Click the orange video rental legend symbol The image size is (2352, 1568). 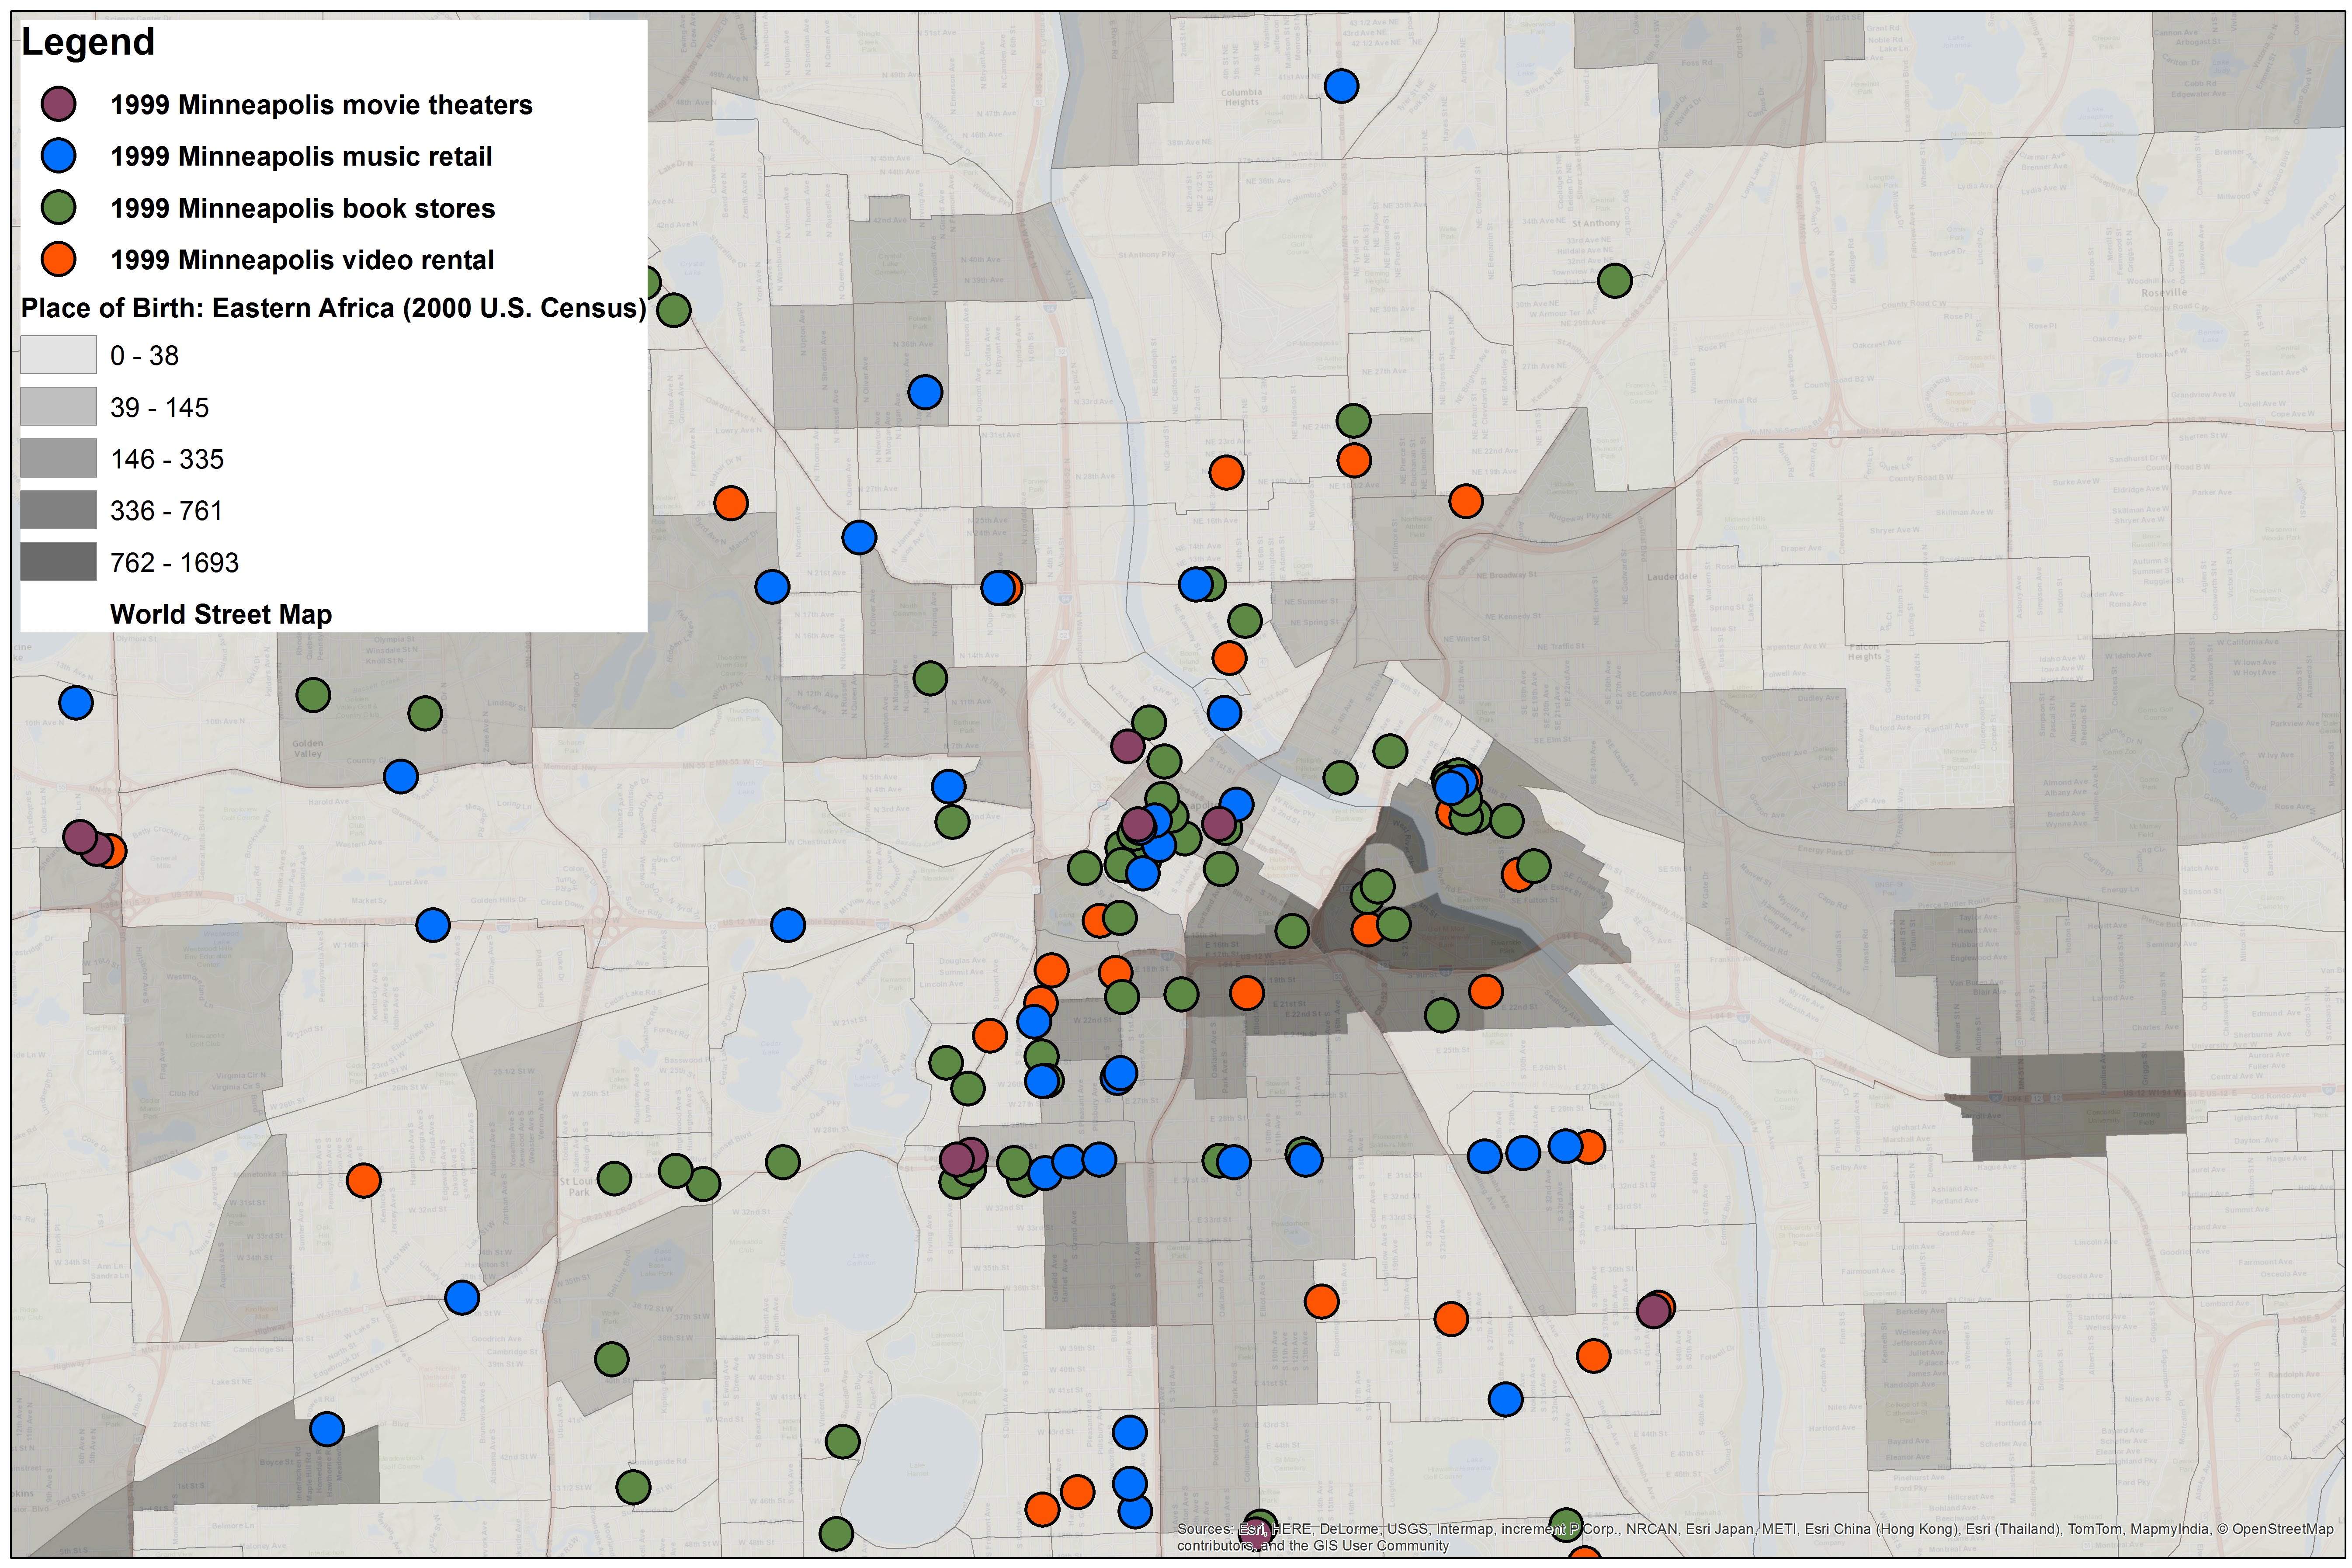pyautogui.click(x=59, y=260)
